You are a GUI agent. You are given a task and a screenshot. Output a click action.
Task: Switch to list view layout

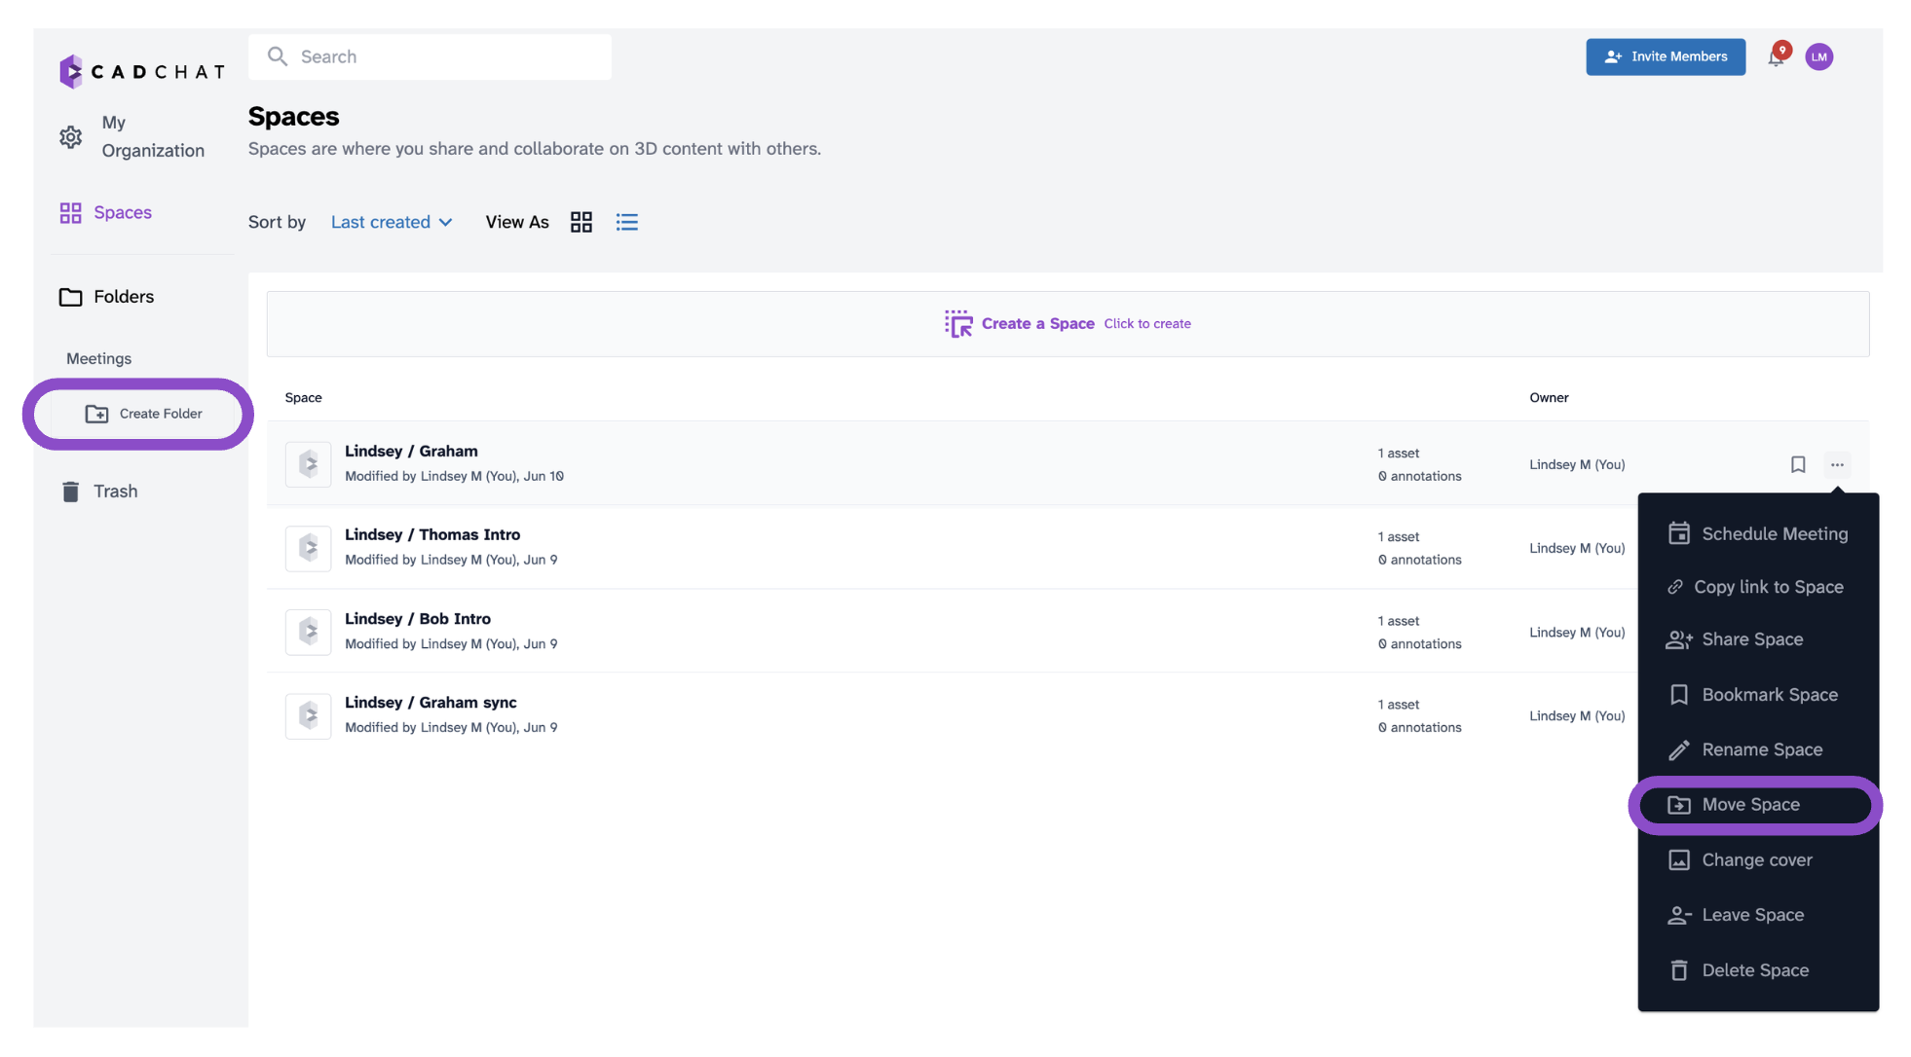pos(627,222)
